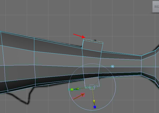Select the green cube scale handle
Viewport: 159px width, 113px height.
coord(72,89)
